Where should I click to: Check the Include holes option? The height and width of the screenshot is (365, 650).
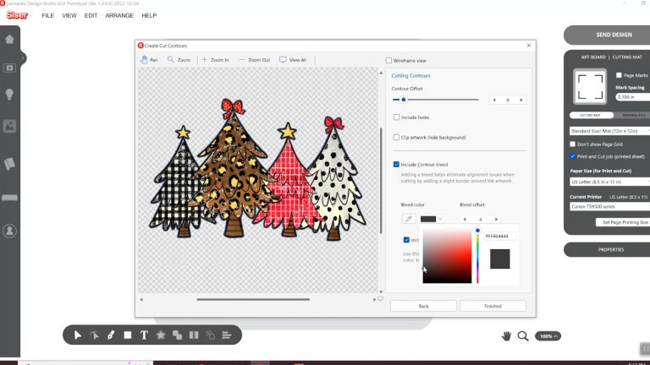pos(397,117)
